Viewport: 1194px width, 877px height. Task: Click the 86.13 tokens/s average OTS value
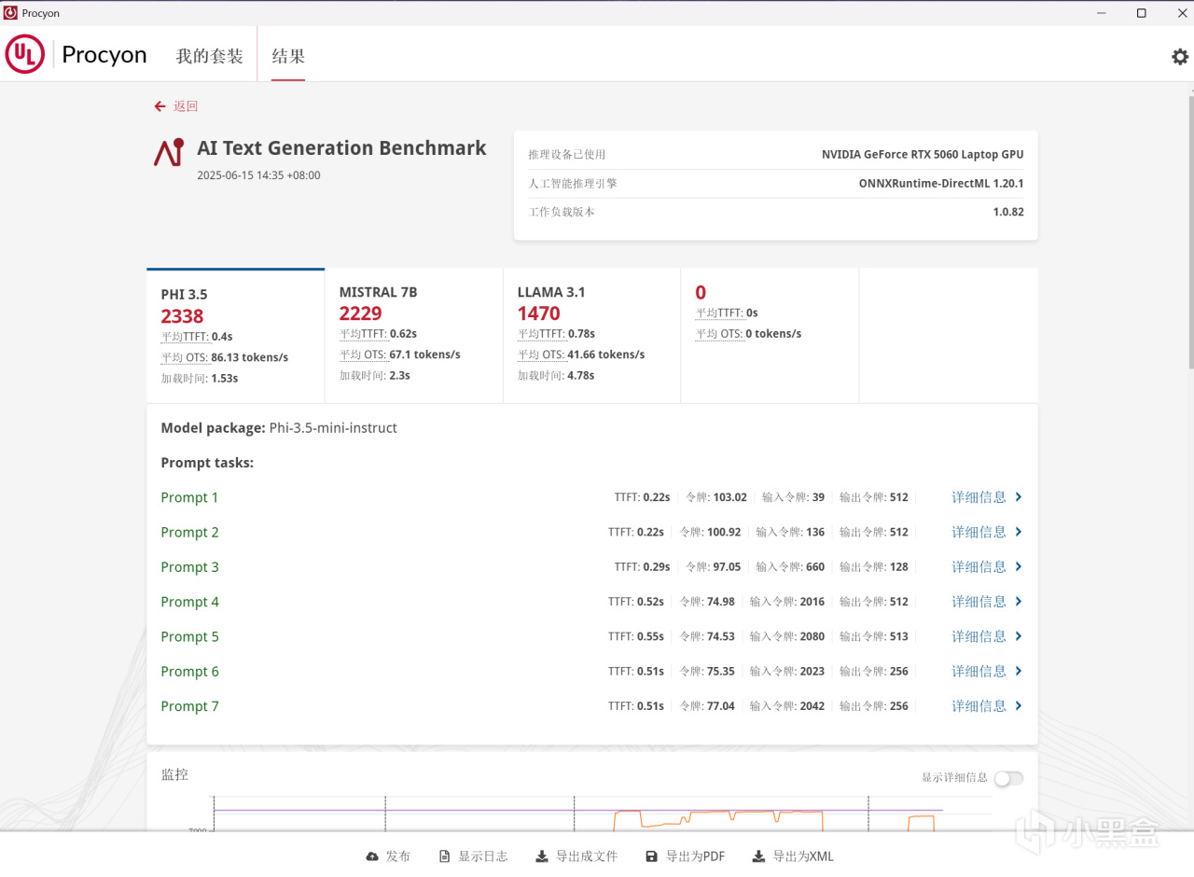click(249, 357)
